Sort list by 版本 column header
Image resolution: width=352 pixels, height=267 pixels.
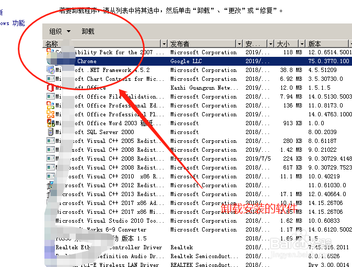point(327,44)
